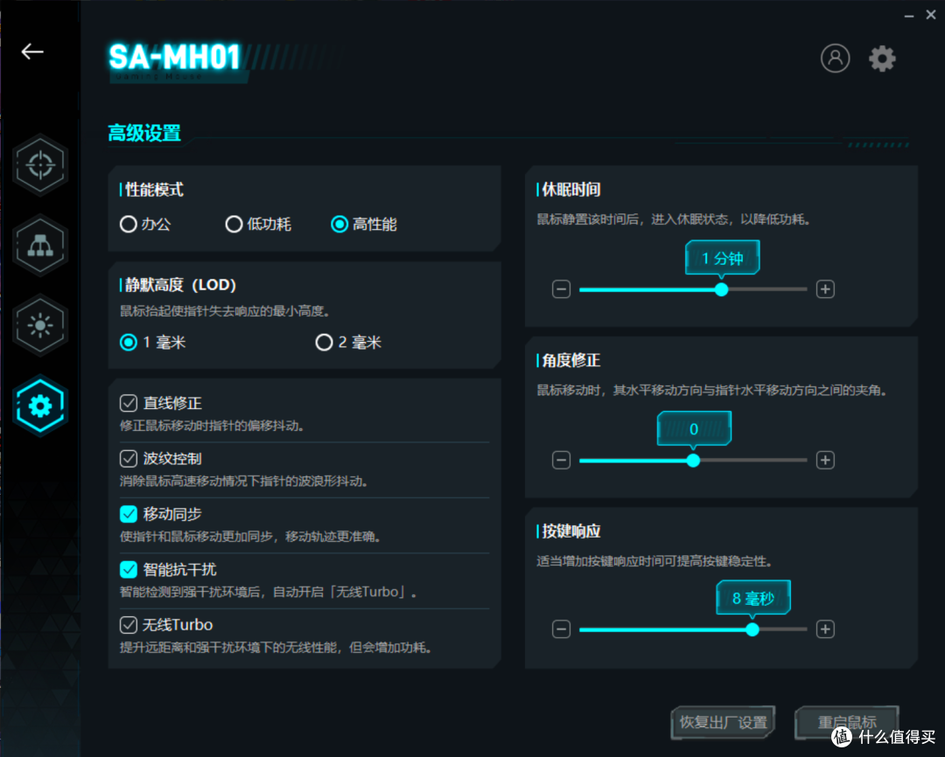Screen dimensions: 945x757
Task: Disable the 智能抗干扰 checkbox
Action: (129, 569)
